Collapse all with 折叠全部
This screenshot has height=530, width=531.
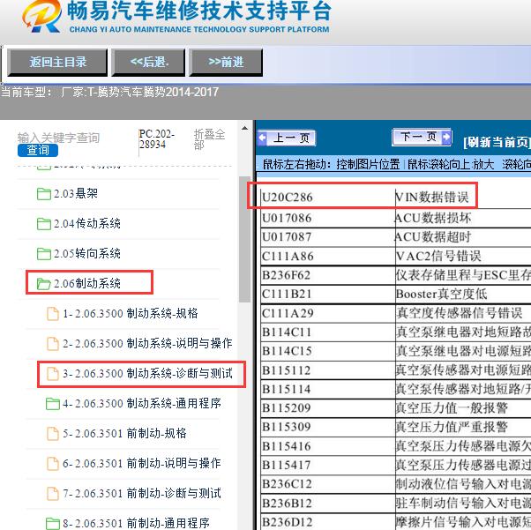pos(209,139)
